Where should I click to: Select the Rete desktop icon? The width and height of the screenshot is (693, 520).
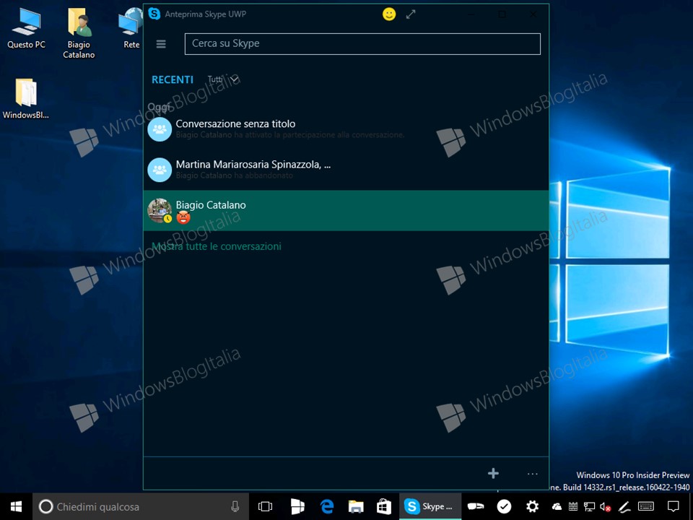click(x=131, y=28)
